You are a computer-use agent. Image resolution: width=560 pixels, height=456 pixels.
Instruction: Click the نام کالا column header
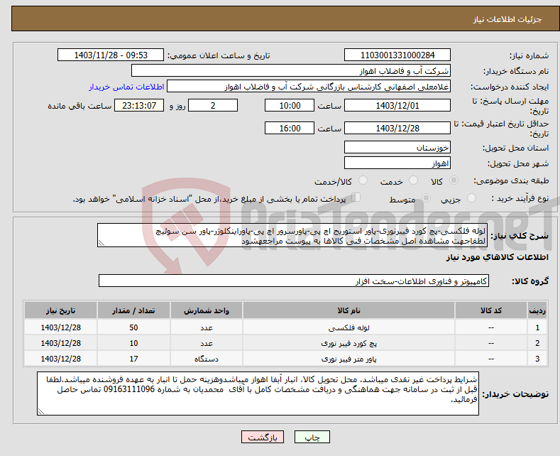click(348, 310)
